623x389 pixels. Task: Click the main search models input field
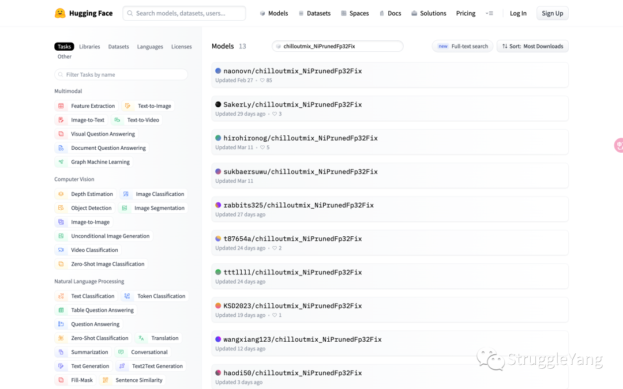pos(185,13)
